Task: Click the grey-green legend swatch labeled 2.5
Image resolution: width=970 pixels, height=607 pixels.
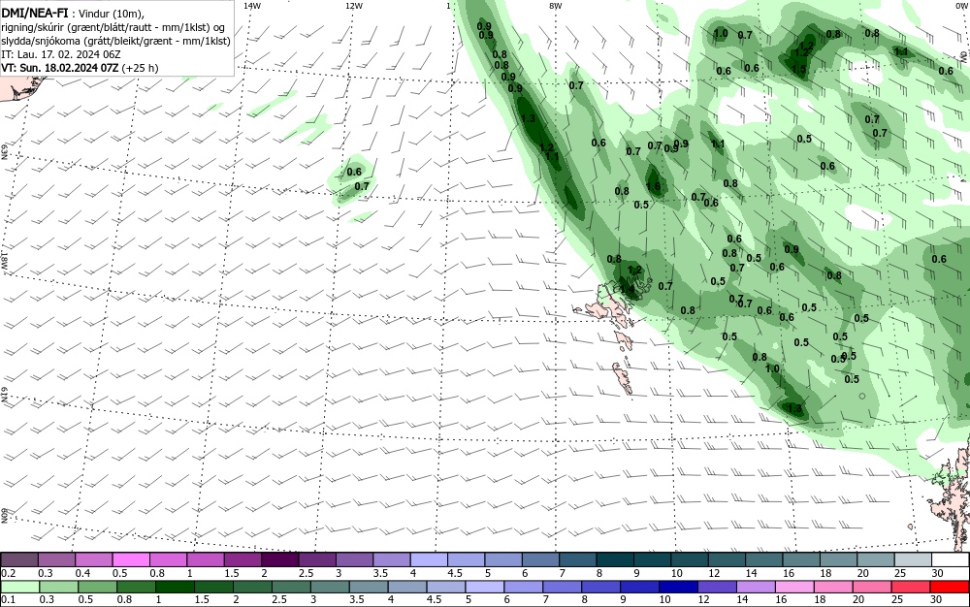Action: [291, 587]
